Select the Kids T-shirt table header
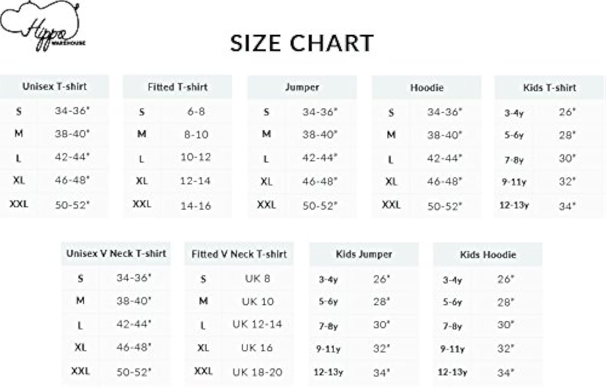 coord(549,88)
